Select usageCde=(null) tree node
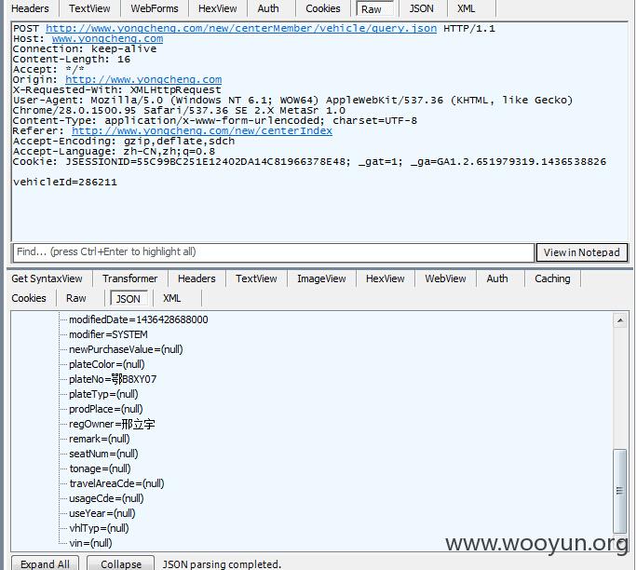637x570 pixels. click(x=106, y=498)
